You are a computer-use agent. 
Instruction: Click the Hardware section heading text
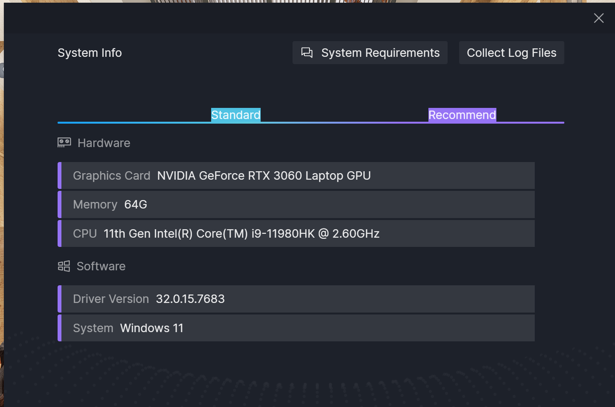pos(104,143)
